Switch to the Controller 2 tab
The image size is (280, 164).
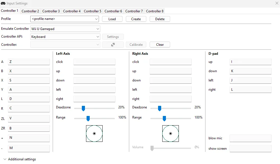(x=30, y=11)
